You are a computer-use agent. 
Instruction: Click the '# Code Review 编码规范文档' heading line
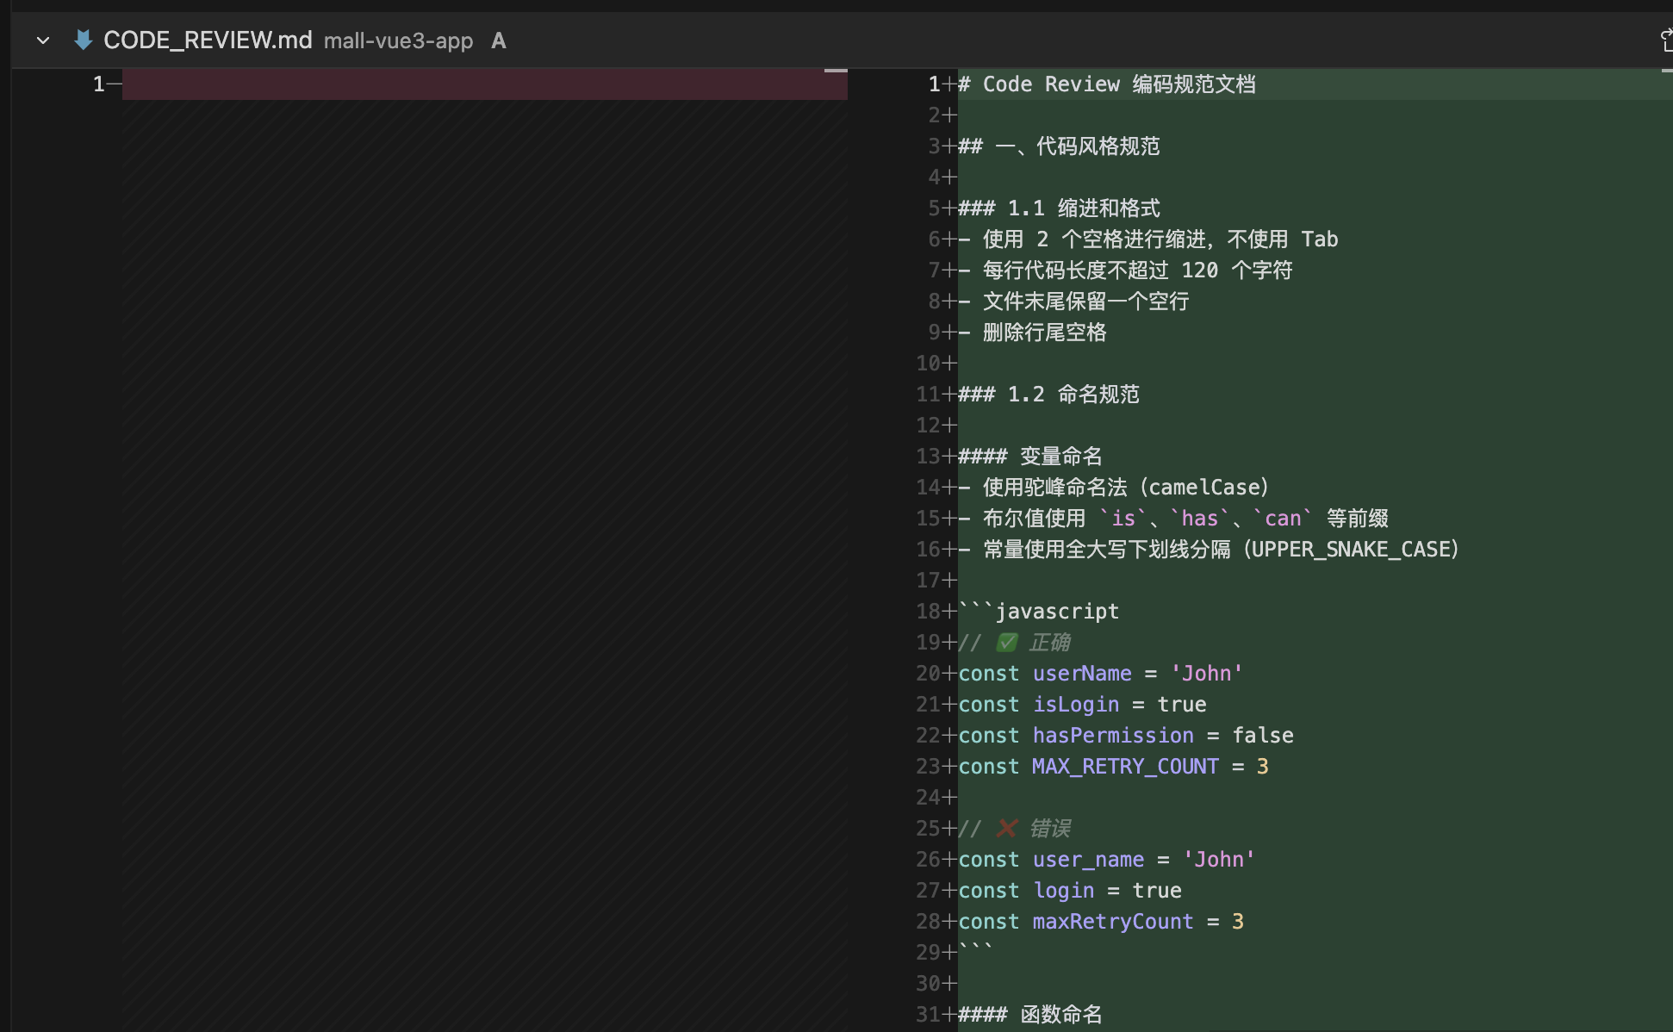pos(1106,84)
